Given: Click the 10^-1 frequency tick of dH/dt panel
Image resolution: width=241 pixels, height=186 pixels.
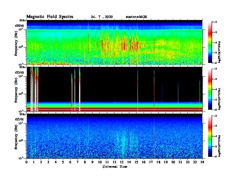Looking at the screenshot, I should tap(21, 64).
